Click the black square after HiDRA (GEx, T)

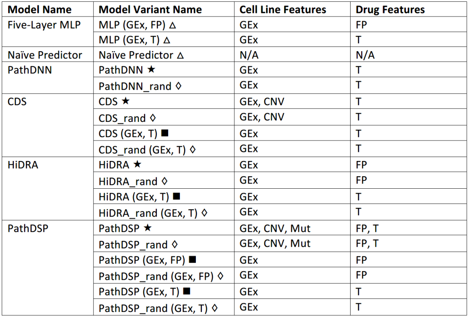click(x=176, y=197)
